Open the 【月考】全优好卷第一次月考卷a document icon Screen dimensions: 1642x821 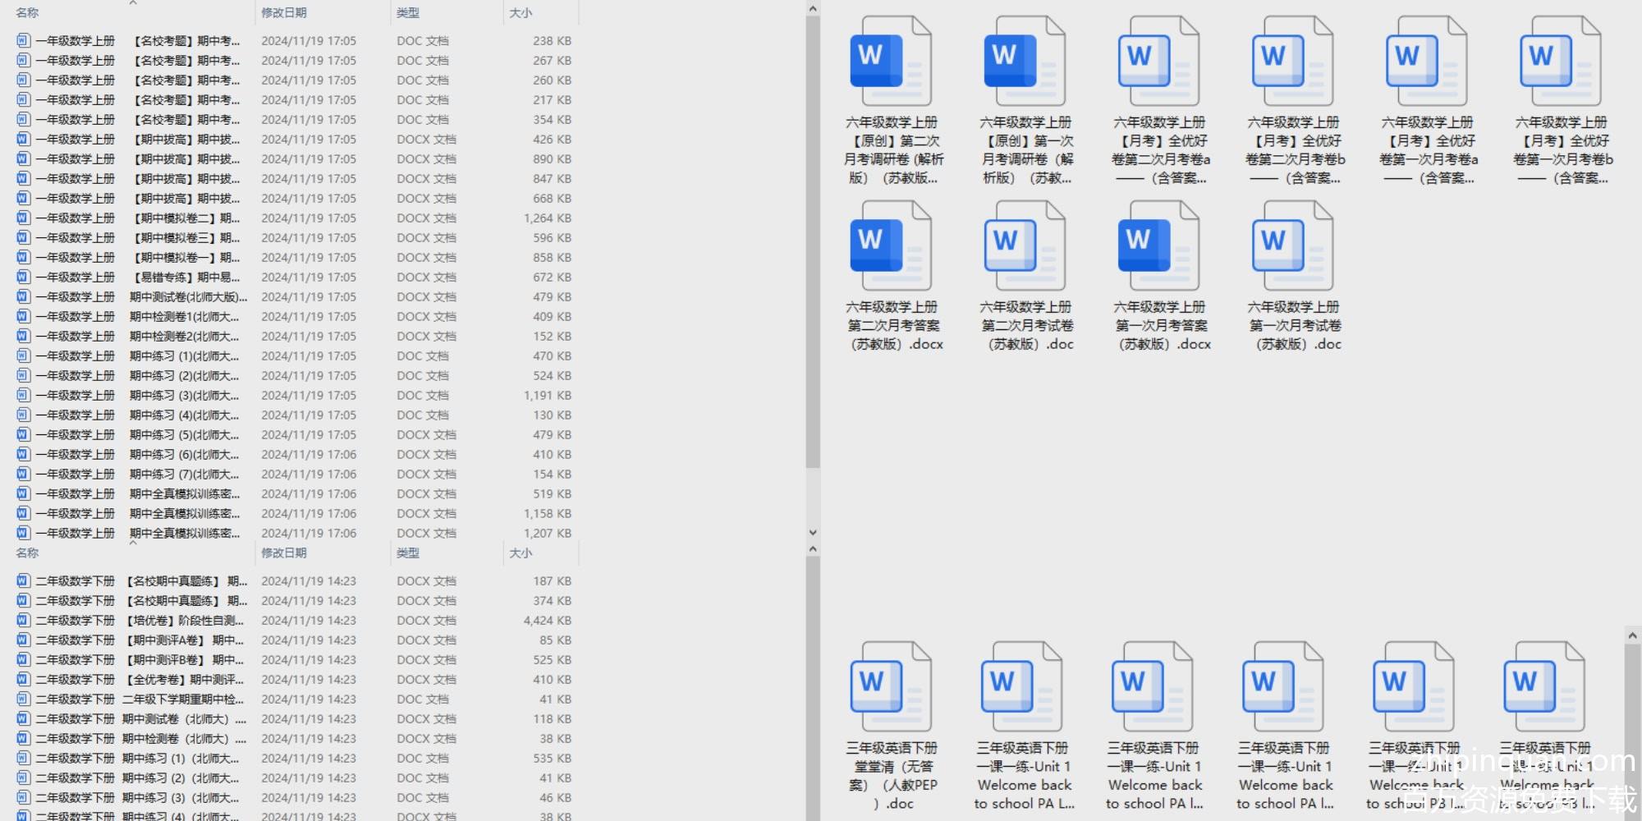pos(1427,62)
